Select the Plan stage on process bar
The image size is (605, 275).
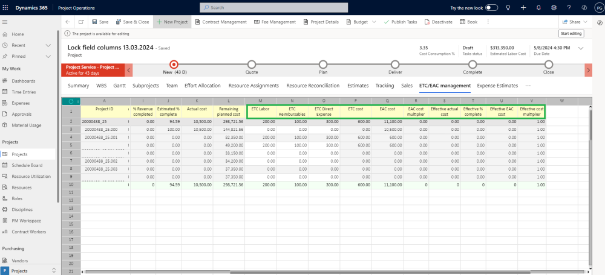coord(323,65)
